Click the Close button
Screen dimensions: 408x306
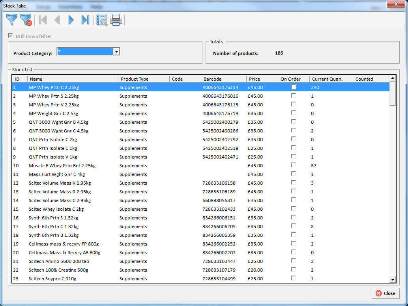(386, 293)
